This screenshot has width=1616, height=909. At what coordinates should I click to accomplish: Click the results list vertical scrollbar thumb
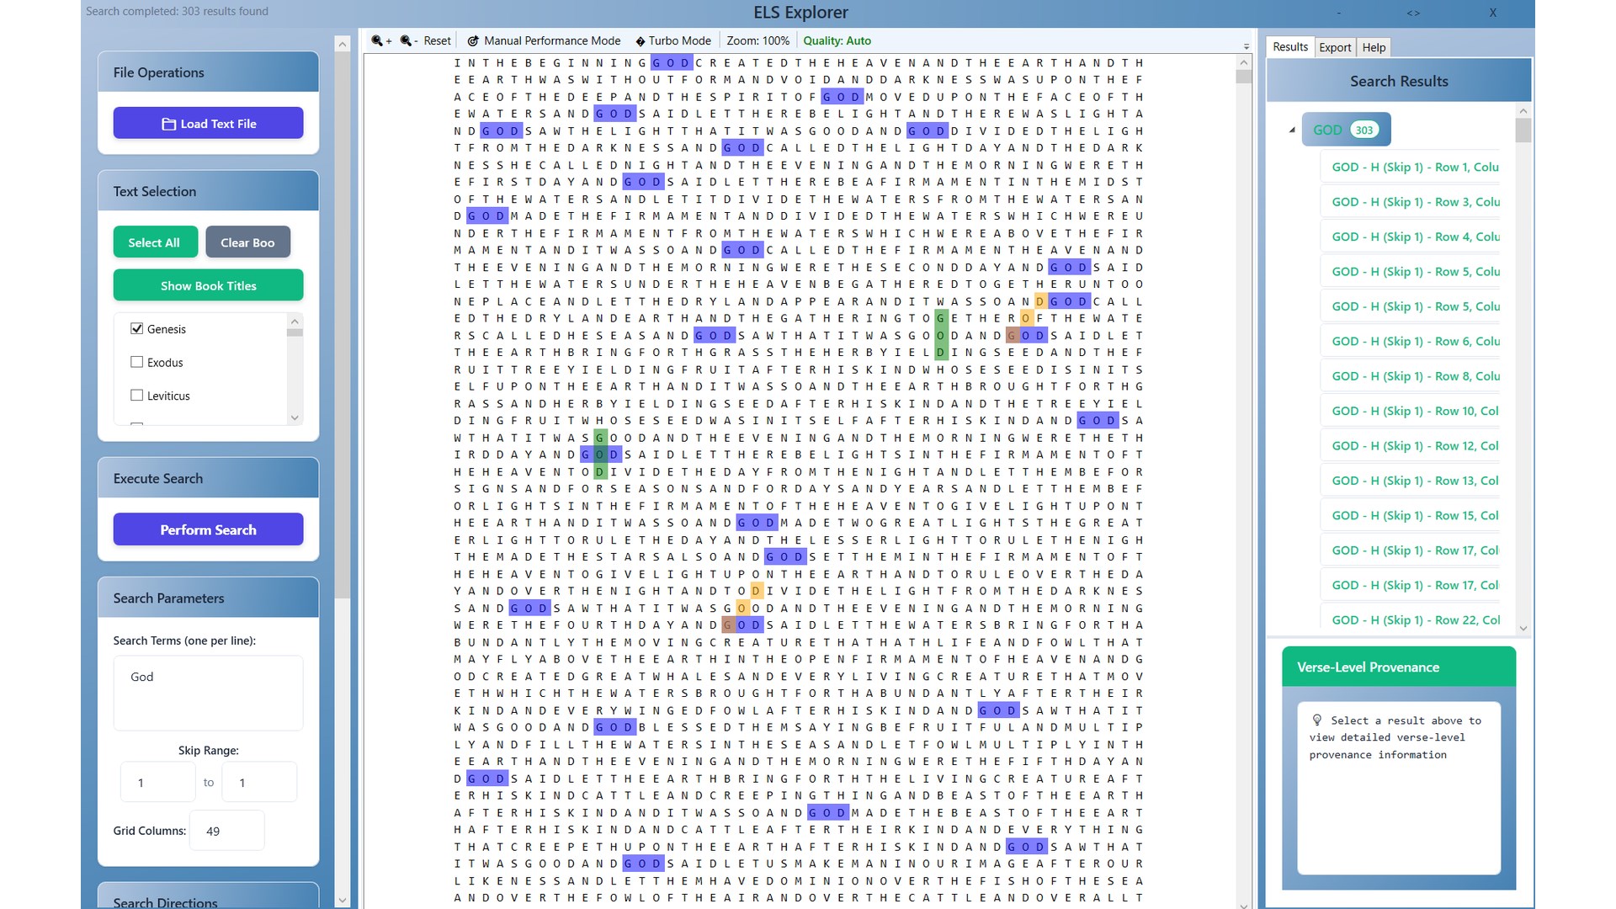click(1523, 130)
